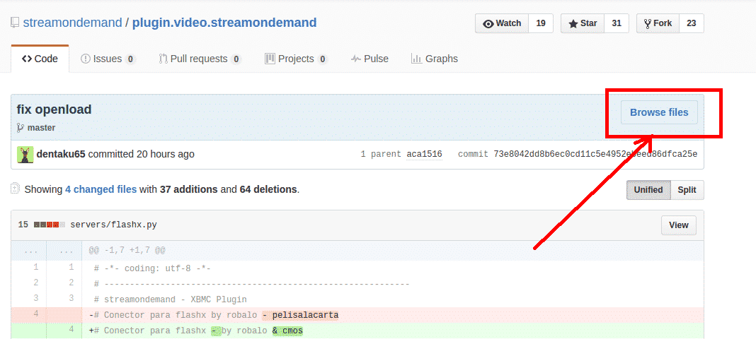Screen dimensions: 756x339
Task: Watch this repository
Action: tap(502, 23)
